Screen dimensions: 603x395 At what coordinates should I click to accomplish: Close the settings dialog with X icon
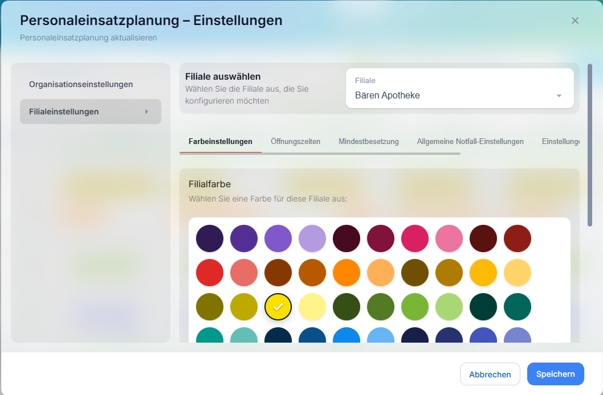(575, 21)
